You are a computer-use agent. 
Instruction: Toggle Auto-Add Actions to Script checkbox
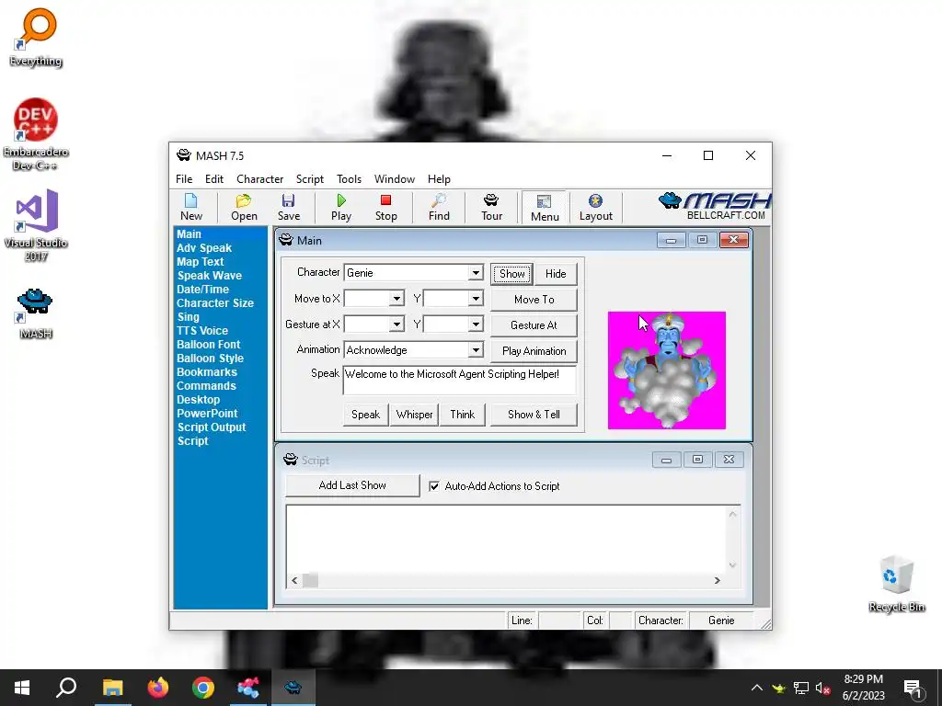[x=434, y=486]
